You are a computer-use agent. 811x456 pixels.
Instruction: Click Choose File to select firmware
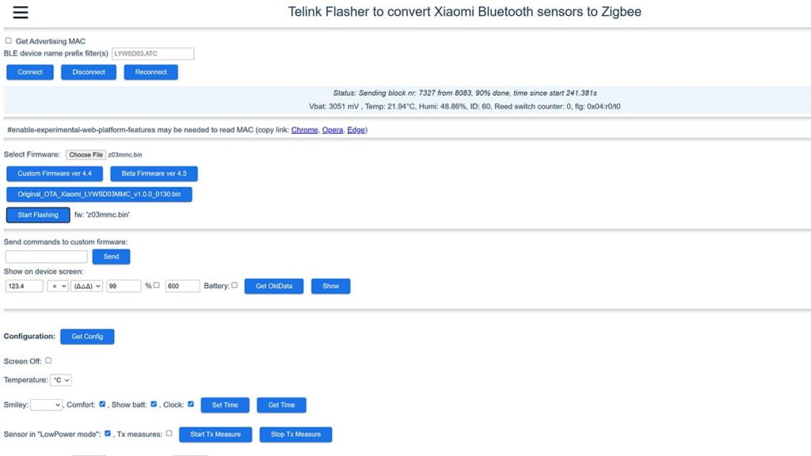pyautogui.click(x=86, y=154)
